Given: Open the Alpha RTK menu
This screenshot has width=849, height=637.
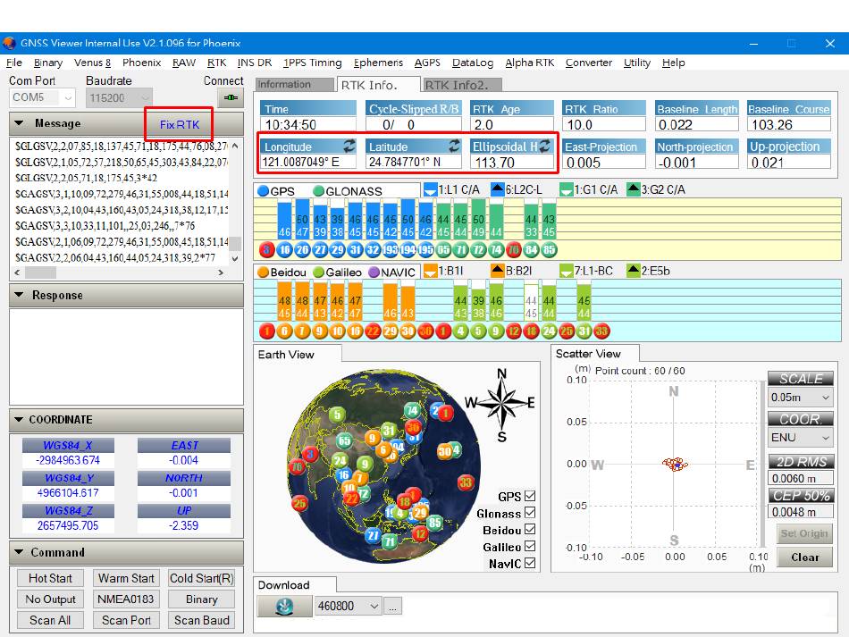Looking at the screenshot, I should [530, 63].
